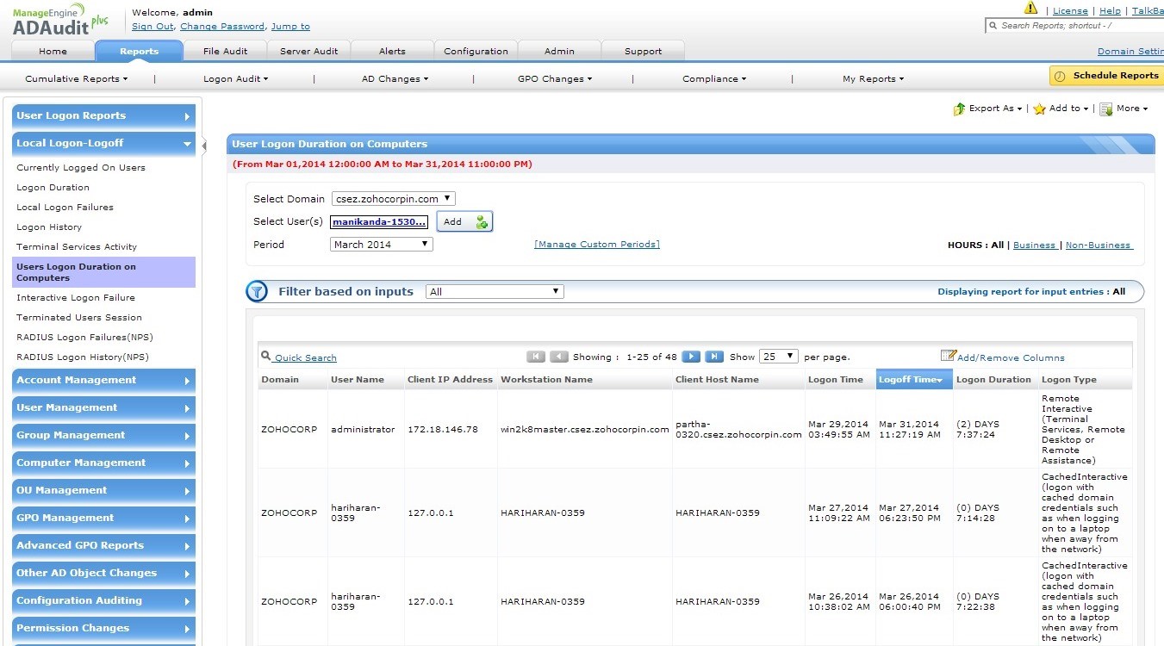Switch to the Configuration tab

point(476,51)
